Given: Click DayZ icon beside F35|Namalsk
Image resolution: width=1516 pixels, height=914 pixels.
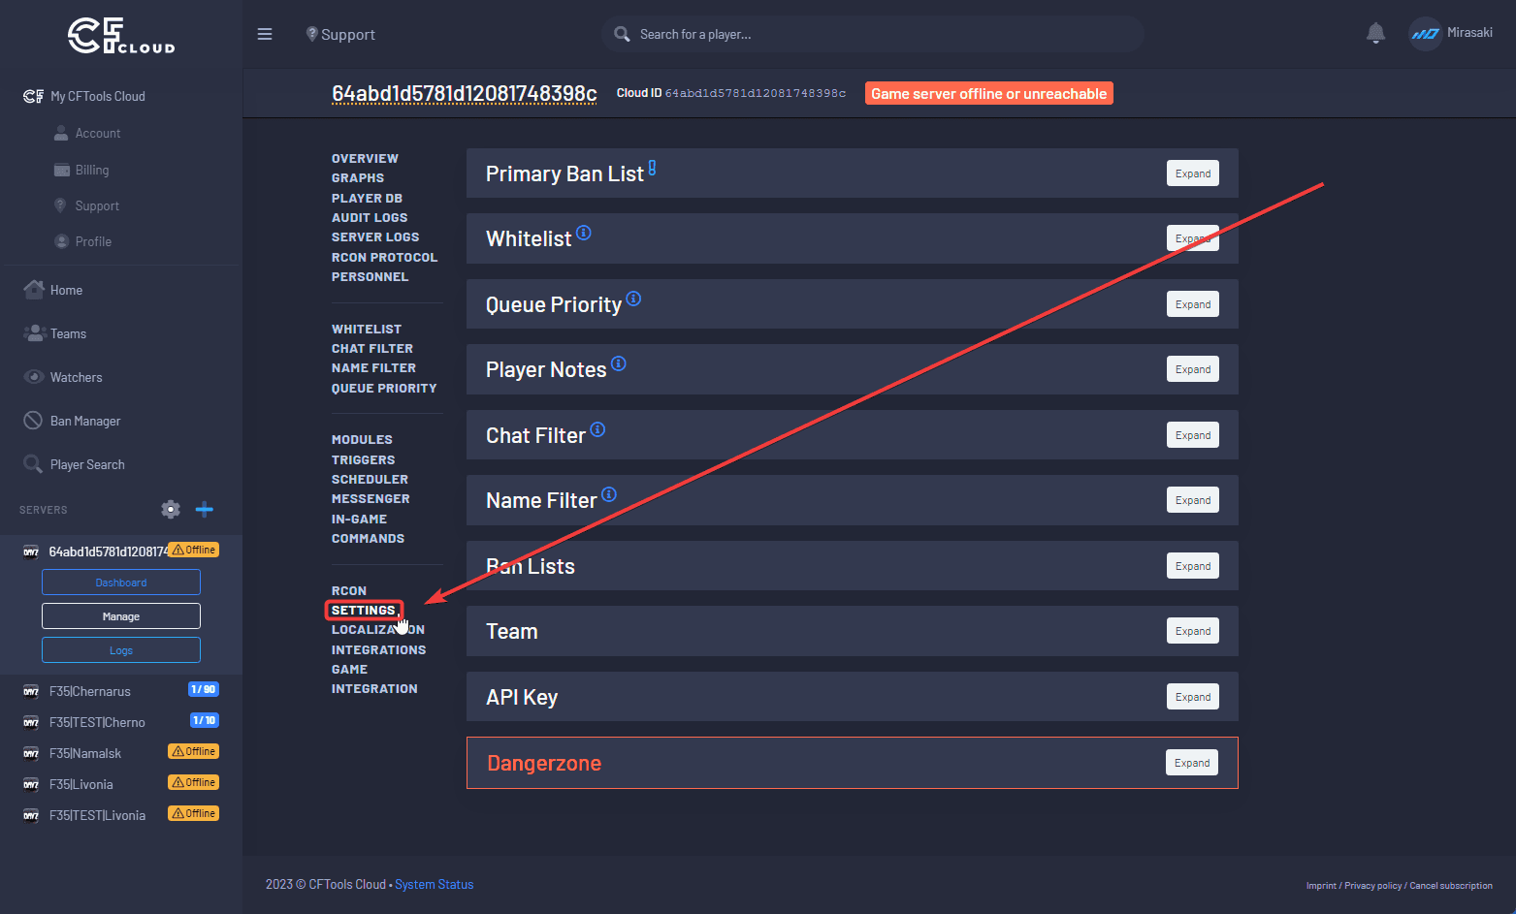Looking at the screenshot, I should 31,753.
